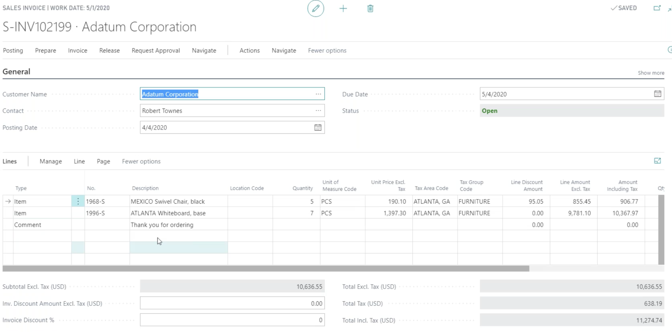This screenshot has width=672, height=332.
Task: Click unit price 1,397.30
Action: coord(389,213)
